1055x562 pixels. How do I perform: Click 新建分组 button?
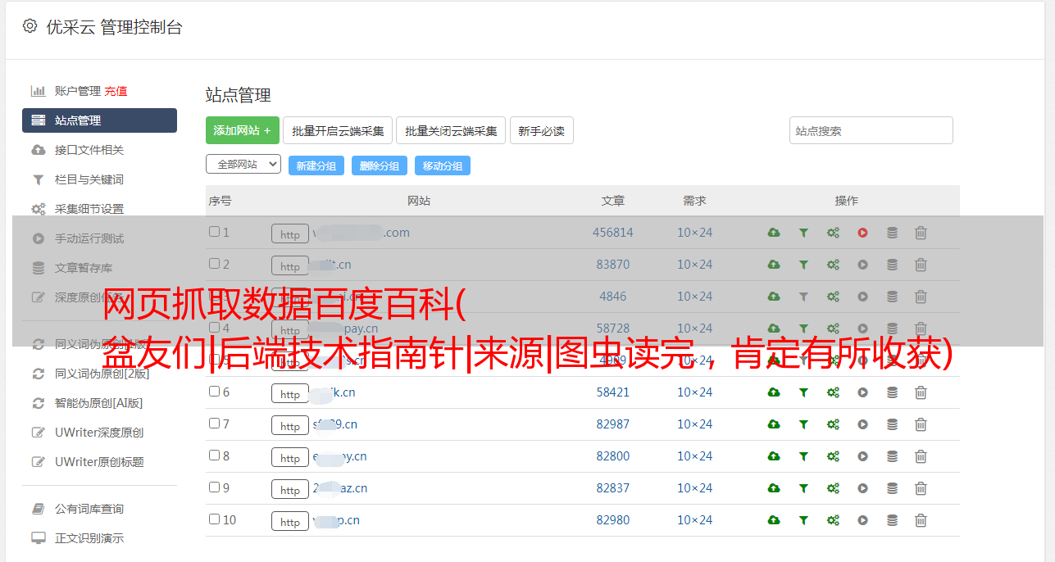tap(316, 165)
